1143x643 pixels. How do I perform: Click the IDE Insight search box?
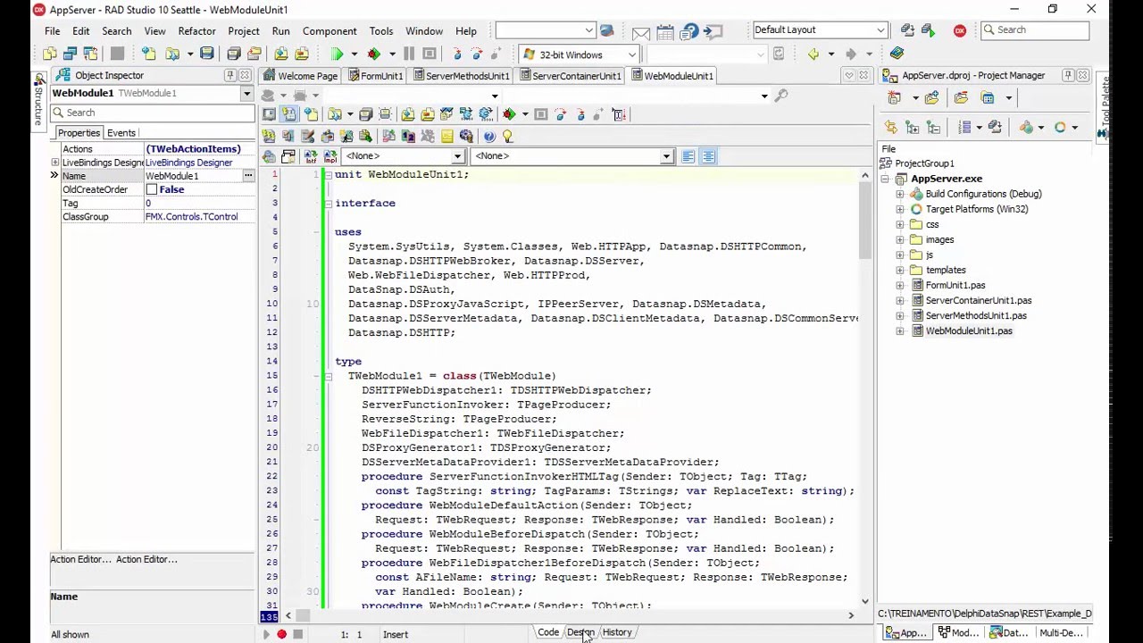click(1034, 30)
